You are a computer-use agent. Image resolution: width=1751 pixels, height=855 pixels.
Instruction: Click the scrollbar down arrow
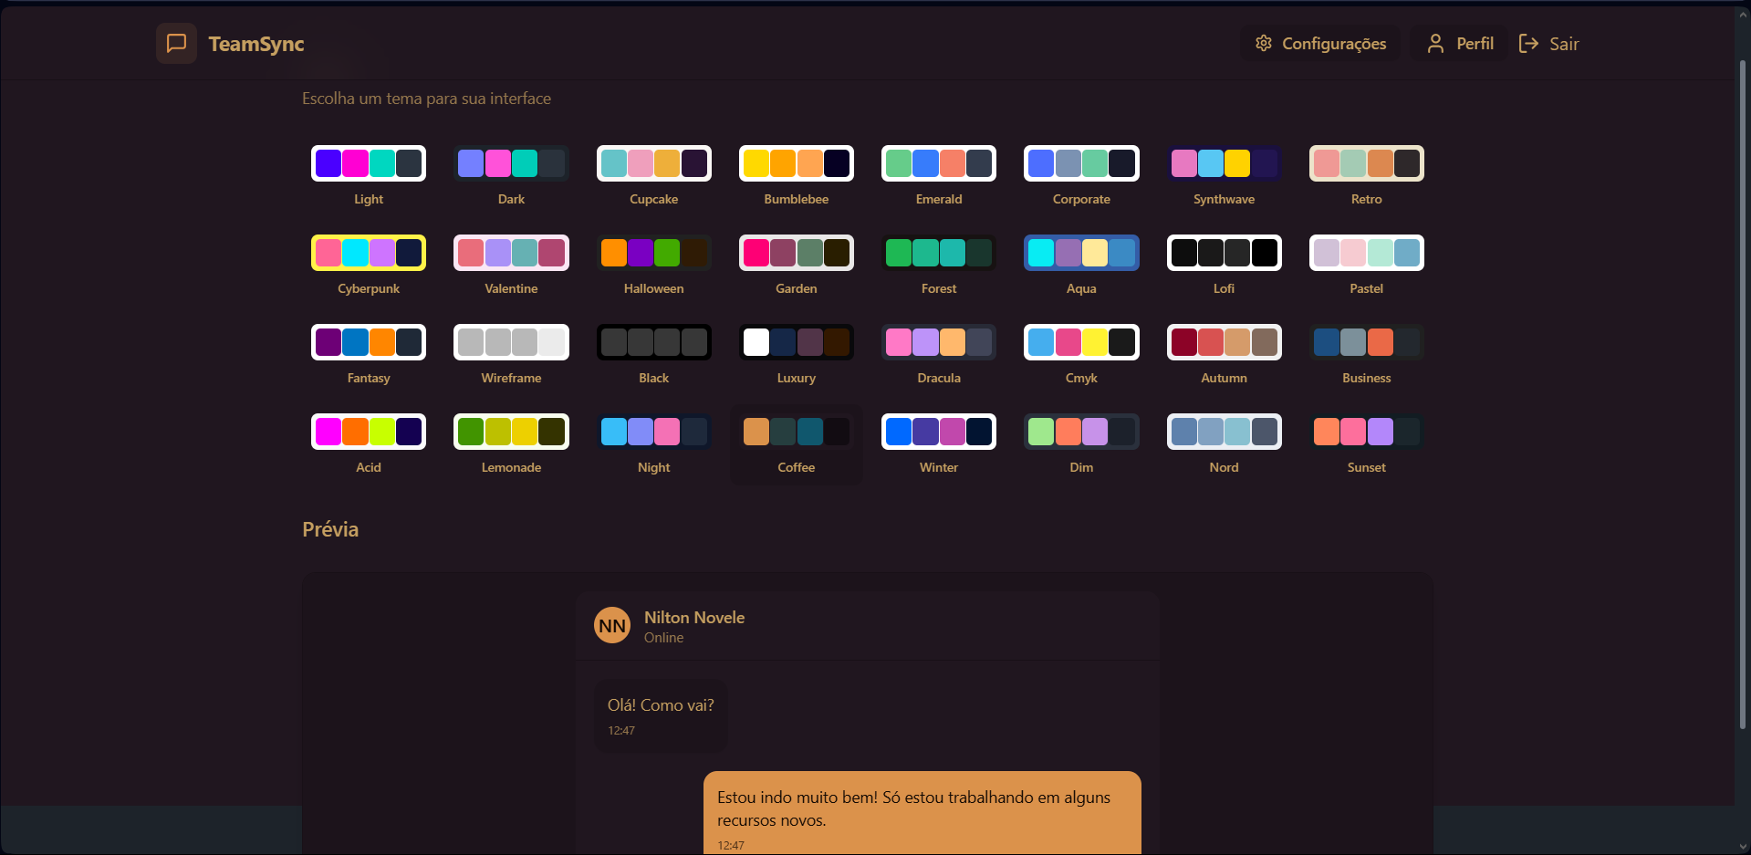click(1742, 846)
